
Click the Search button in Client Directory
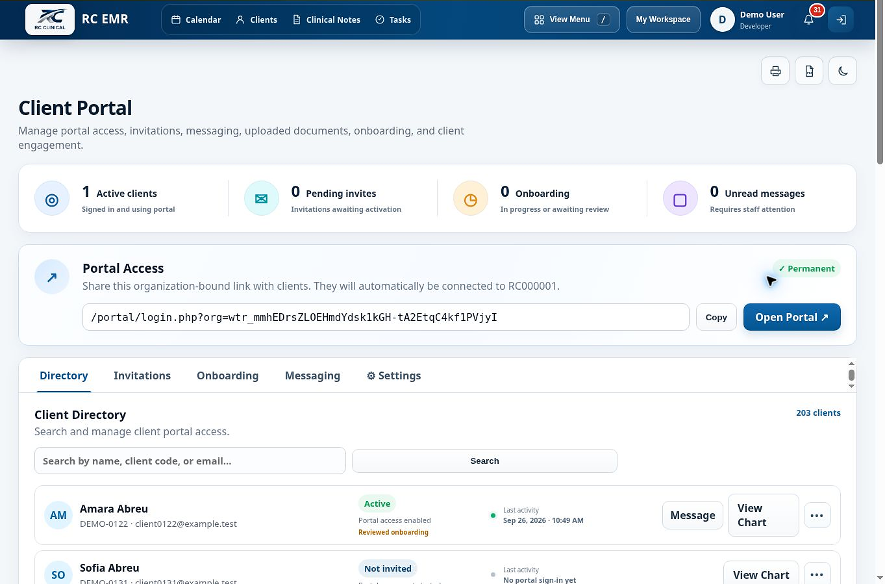(484, 461)
